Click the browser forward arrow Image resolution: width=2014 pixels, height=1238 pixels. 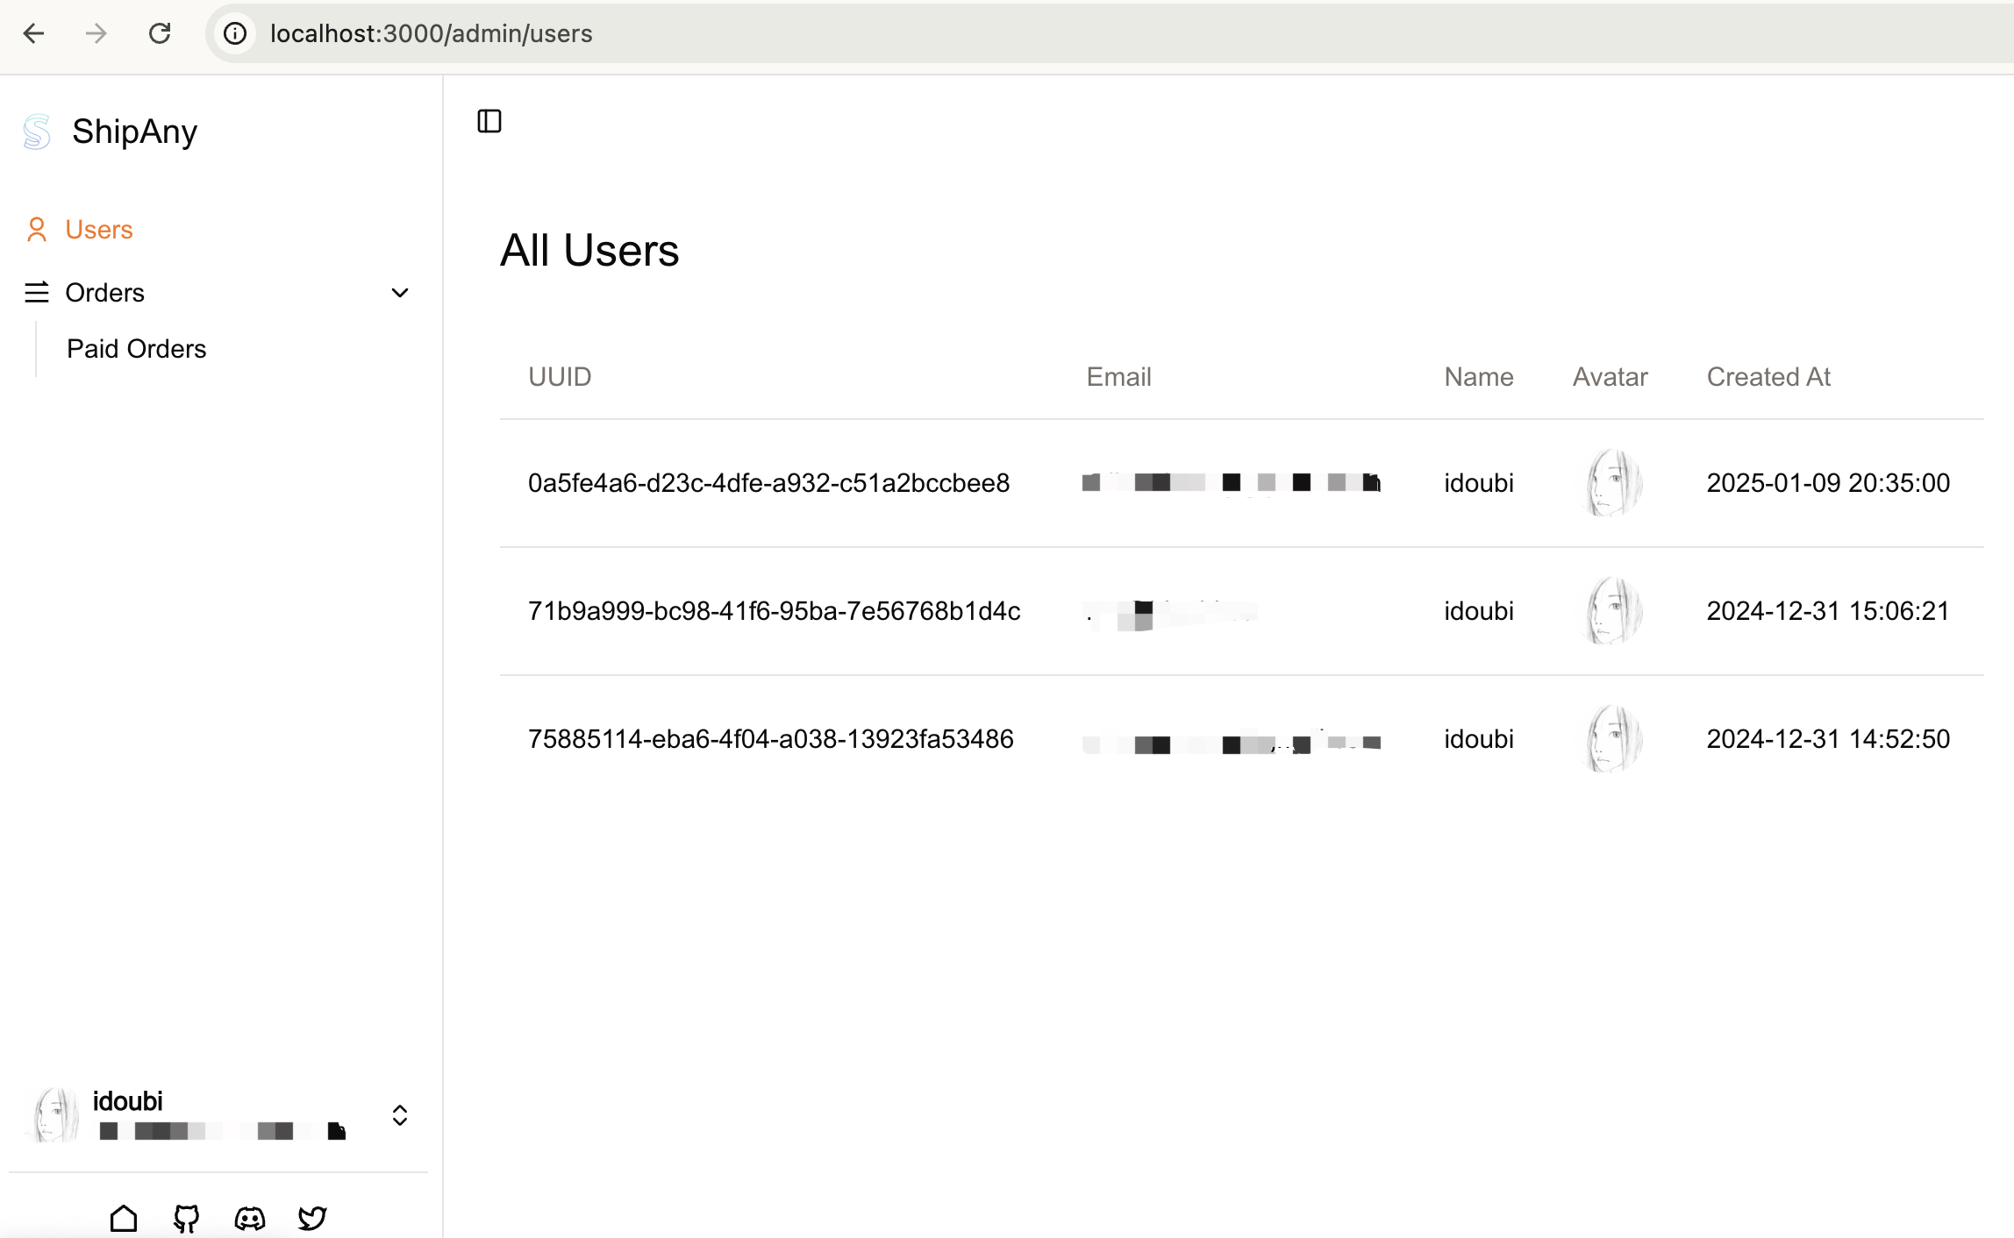tap(96, 33)
